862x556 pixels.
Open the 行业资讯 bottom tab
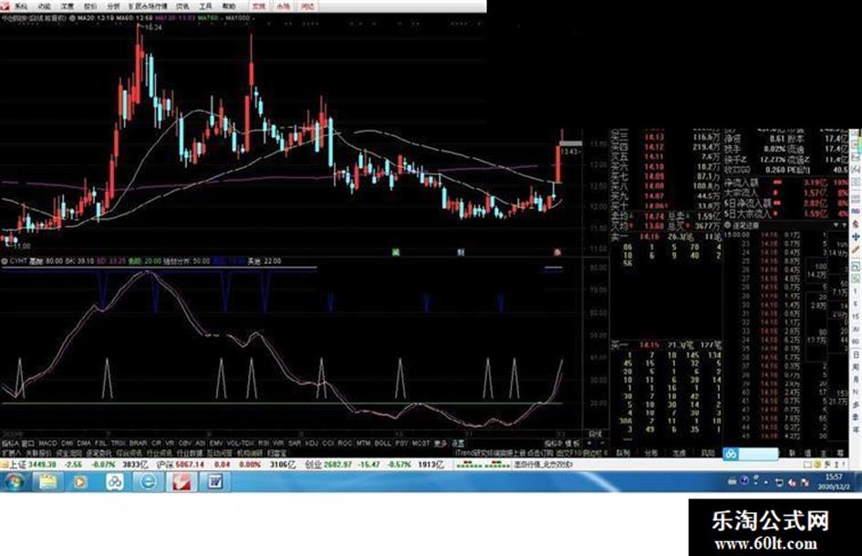click(x=160, y=453)
